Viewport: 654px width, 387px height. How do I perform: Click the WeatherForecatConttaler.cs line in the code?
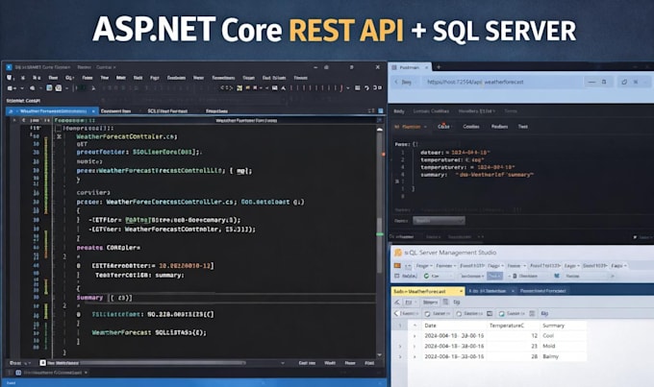coord(127,136)
